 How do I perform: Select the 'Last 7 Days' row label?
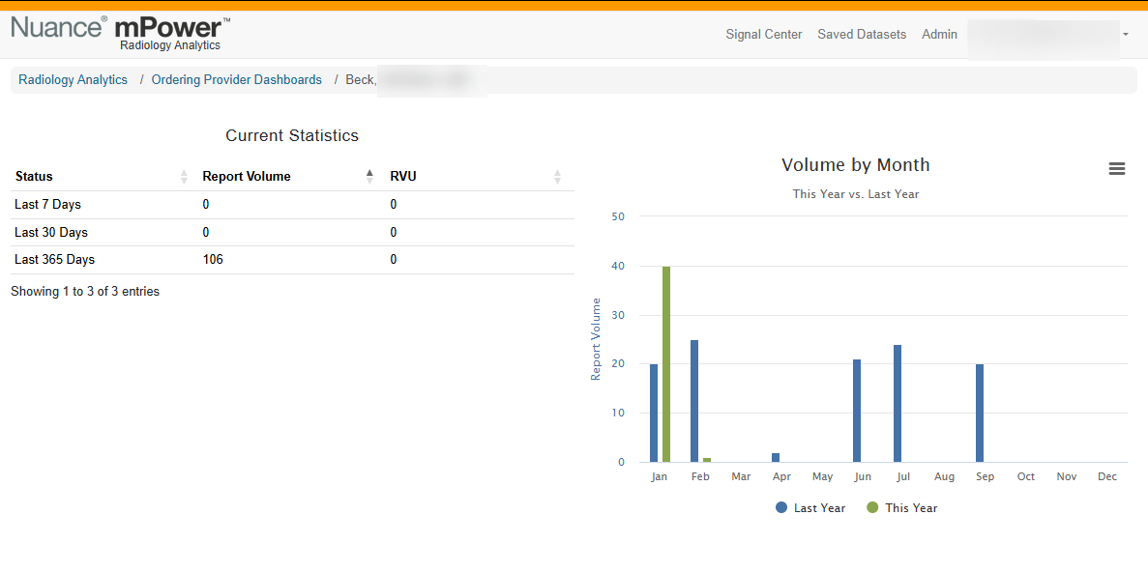point(47,205)
